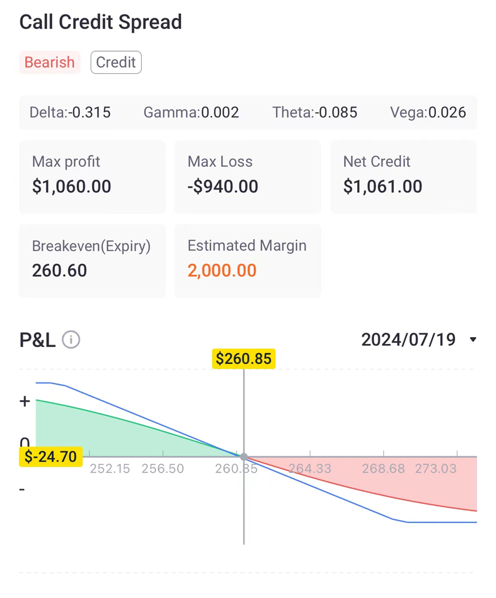Image resolution: width=496 pixels, height=598 pixels.
Task: Click the $-24.70 P&L value label
Action: tap(50, 456)
